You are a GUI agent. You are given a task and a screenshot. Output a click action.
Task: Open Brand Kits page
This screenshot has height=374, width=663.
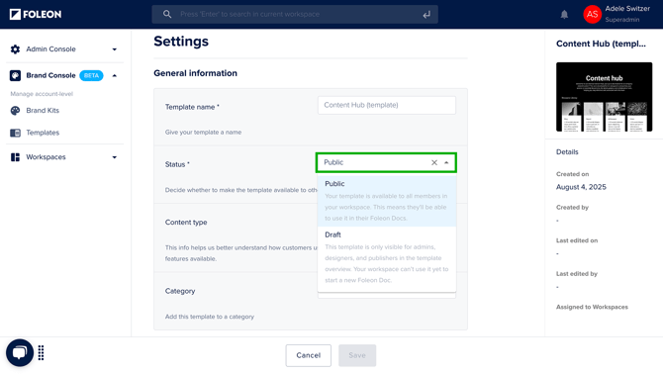[x=43, y=111]
